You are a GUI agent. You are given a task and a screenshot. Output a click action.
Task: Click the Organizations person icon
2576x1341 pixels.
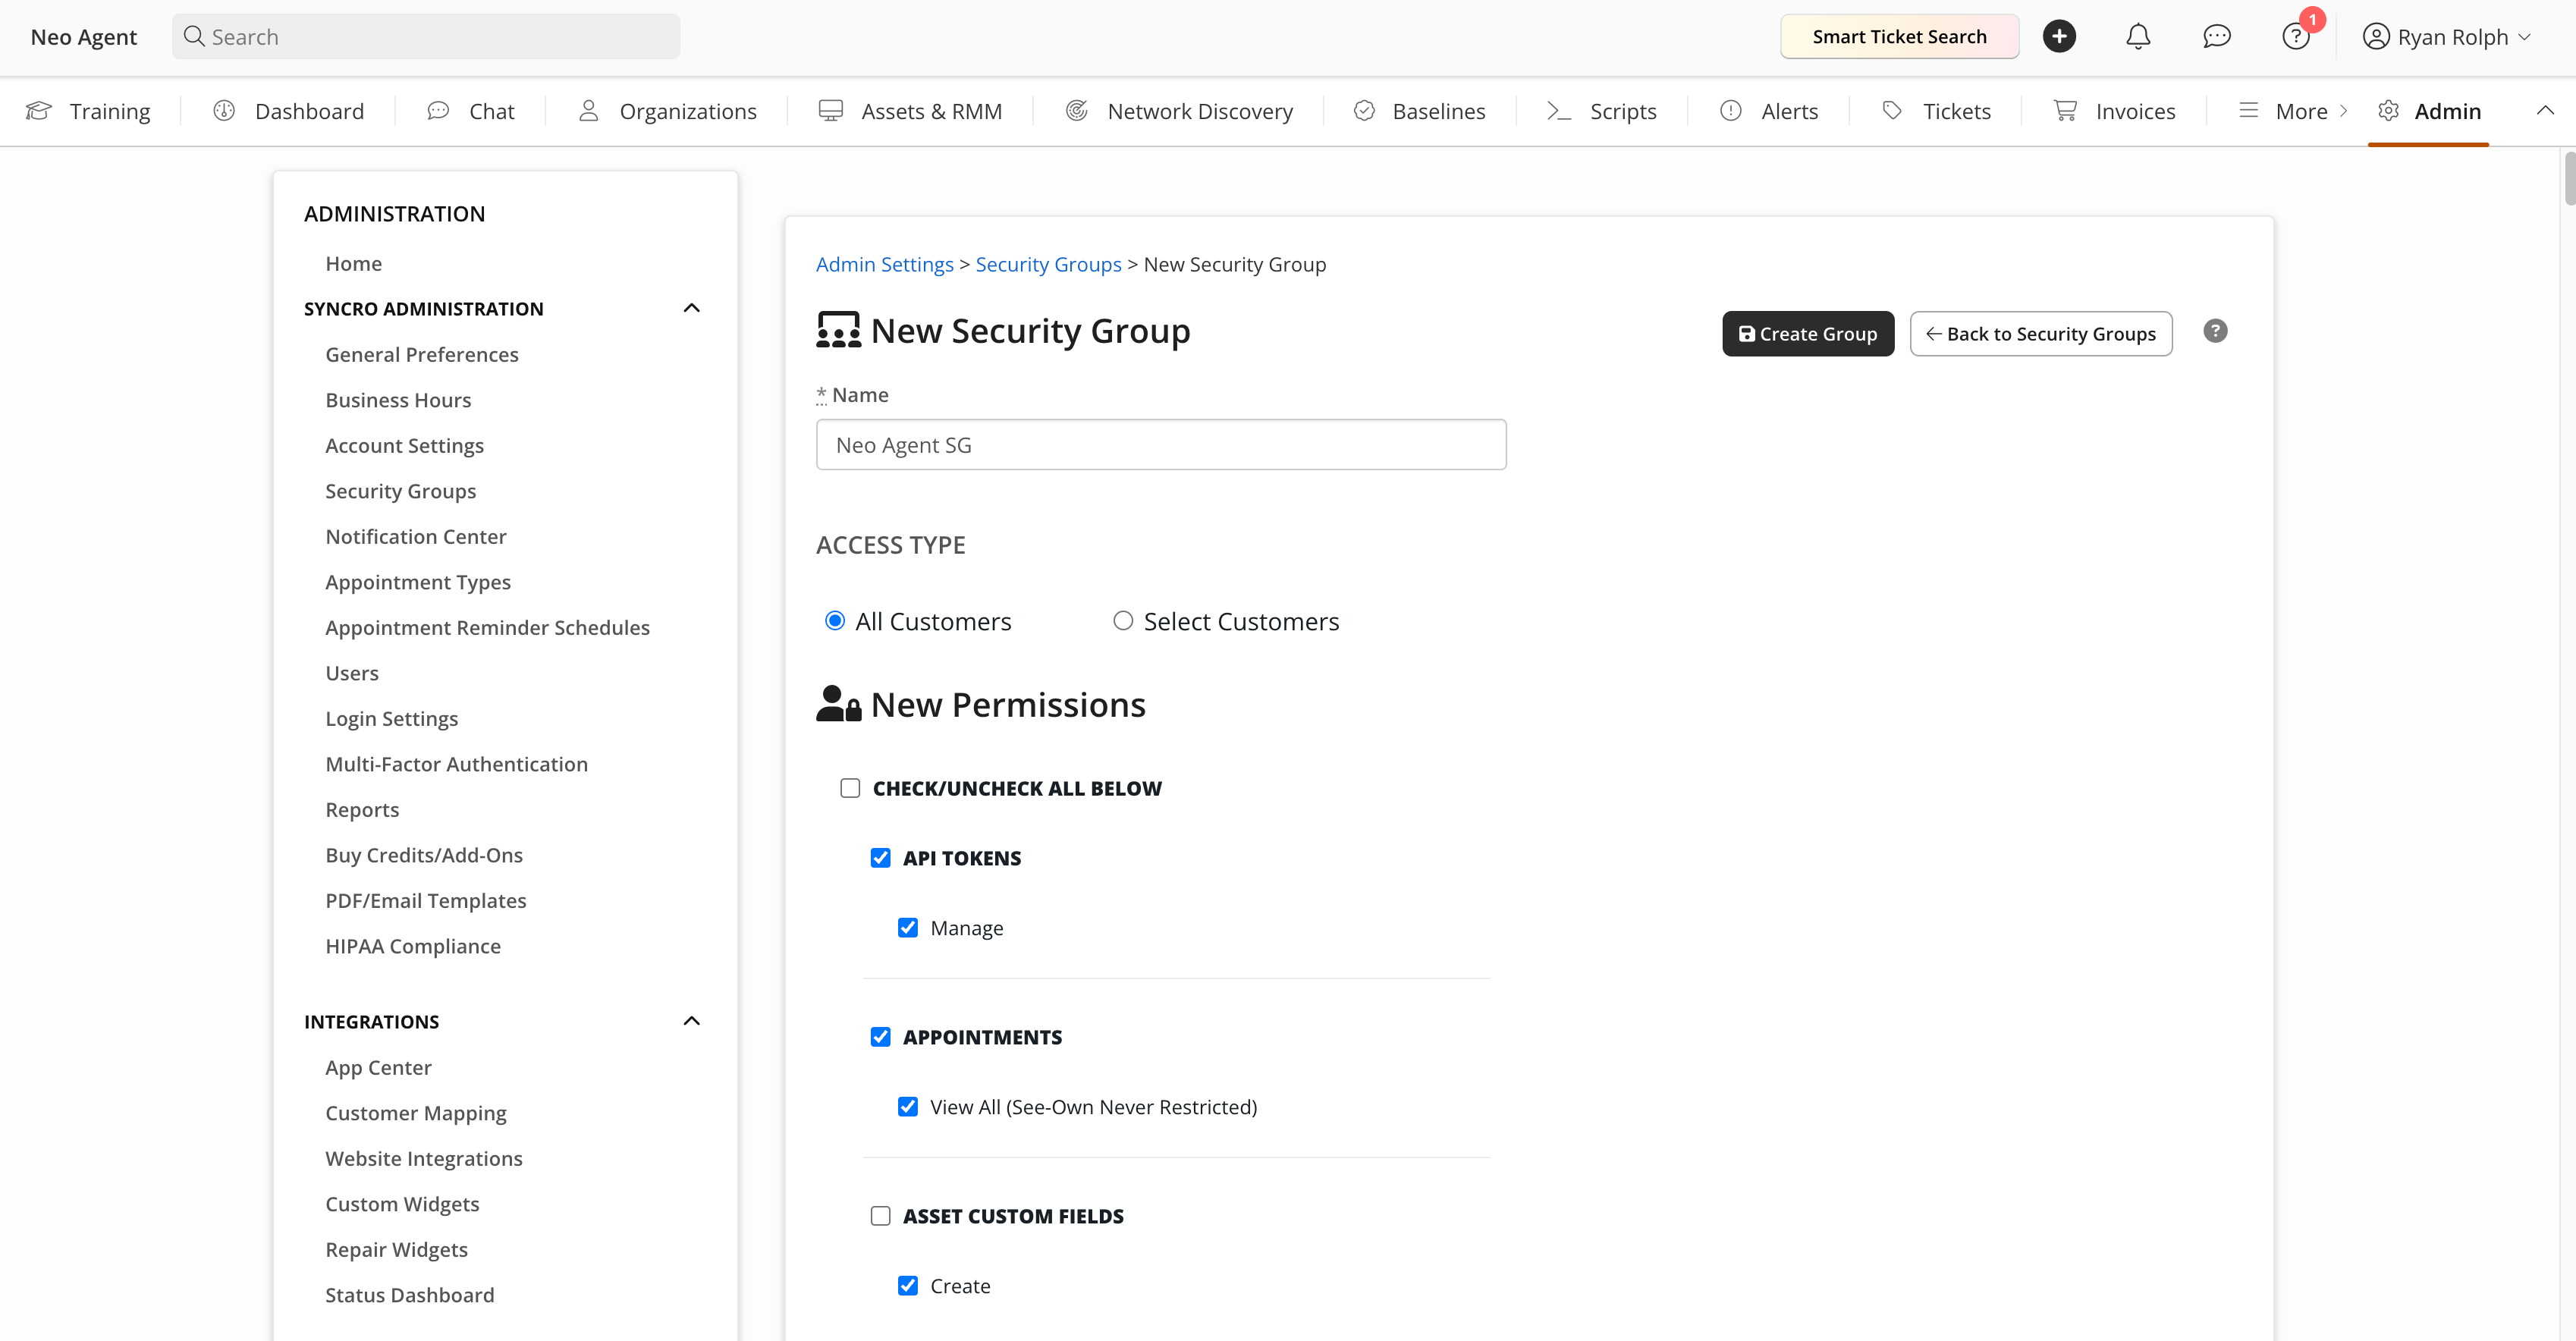pyautogui.click(x=589, y=111)
